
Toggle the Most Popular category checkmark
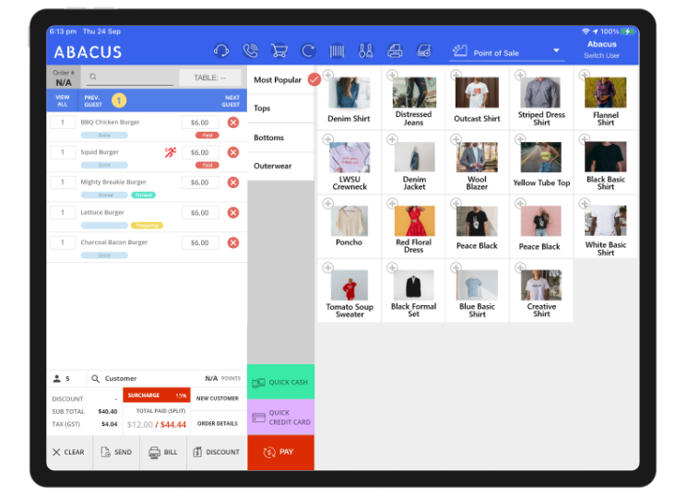pyautogui.click(x=314, y=79)
